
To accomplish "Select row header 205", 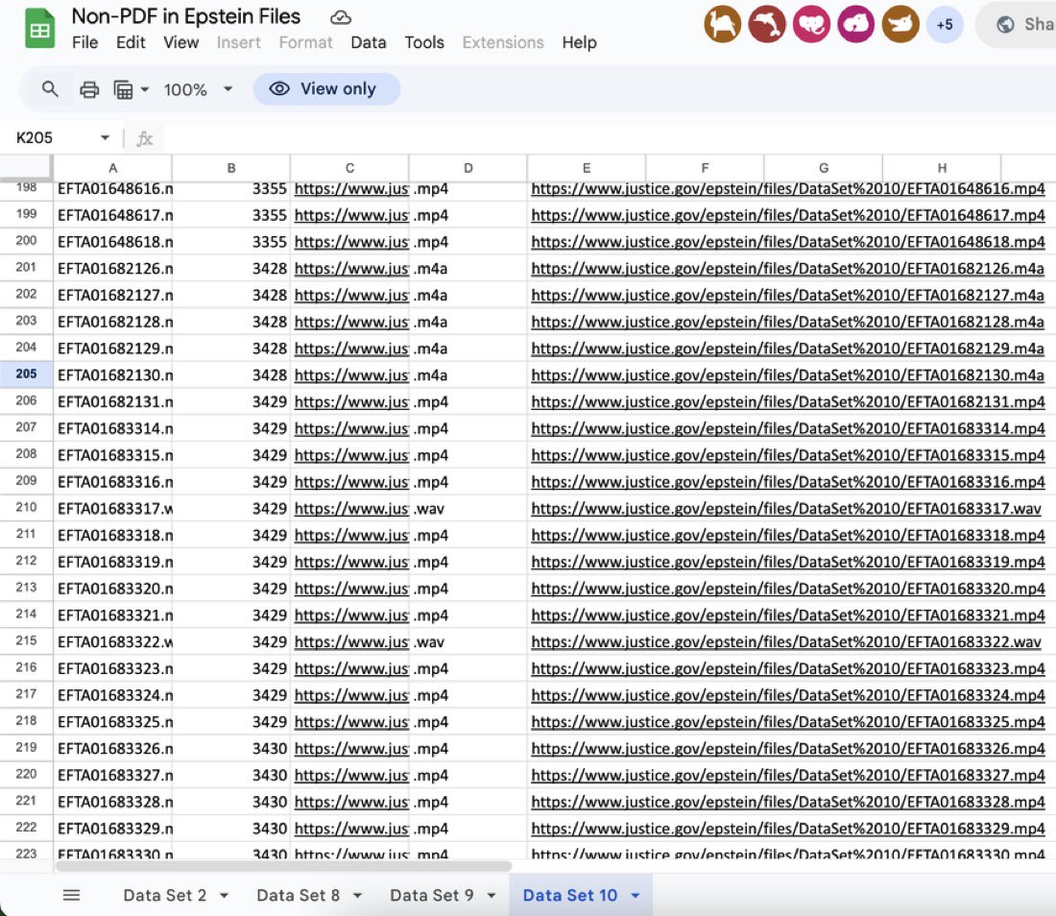I will 27,374.
